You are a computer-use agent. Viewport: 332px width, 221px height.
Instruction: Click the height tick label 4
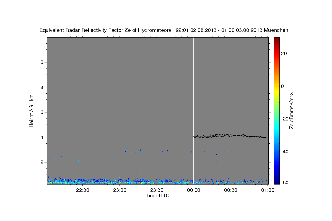[x=42, y=137]
